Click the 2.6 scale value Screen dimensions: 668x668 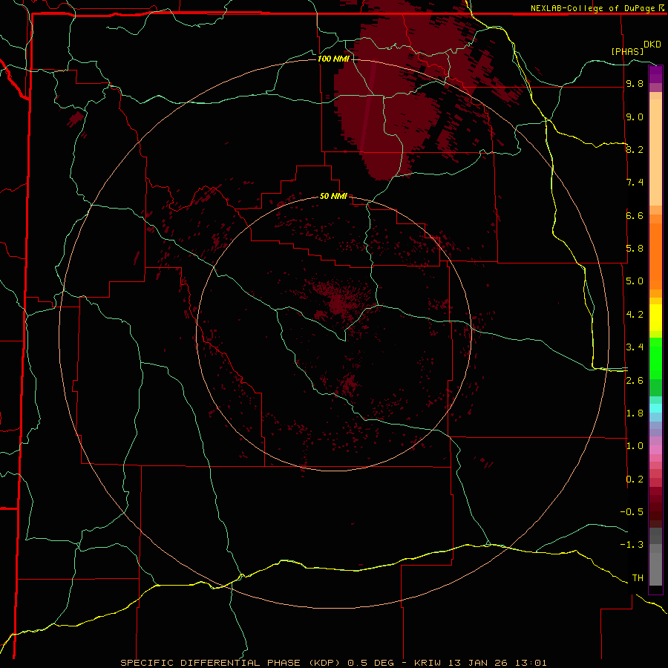[x=635, y=381]
